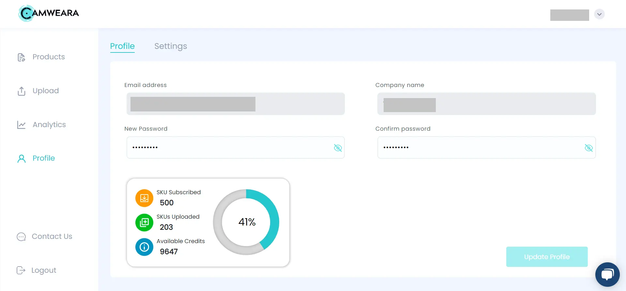The height and width of the screenshot is (291, 626).
Task: Click the Upload arrow icon
Action: (x=21, y=91)
